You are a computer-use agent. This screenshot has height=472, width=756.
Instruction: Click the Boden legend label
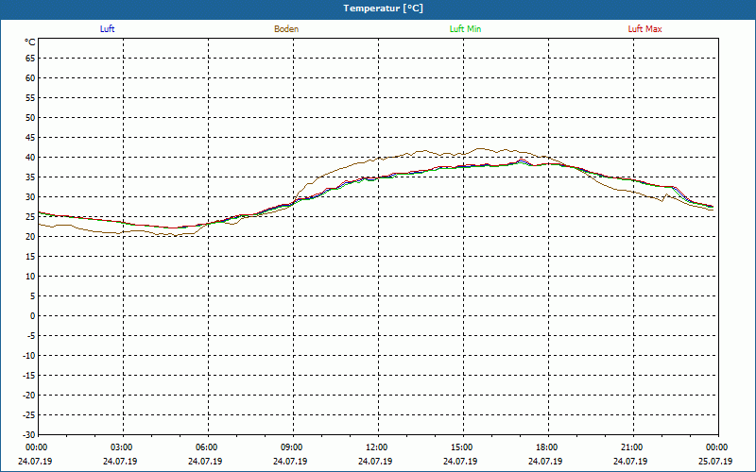pyautogui.click(x=286, y=29)
